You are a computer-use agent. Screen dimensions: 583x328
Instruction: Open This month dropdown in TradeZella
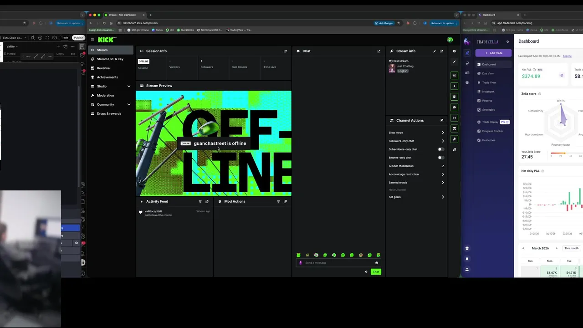tap(571, 248)
